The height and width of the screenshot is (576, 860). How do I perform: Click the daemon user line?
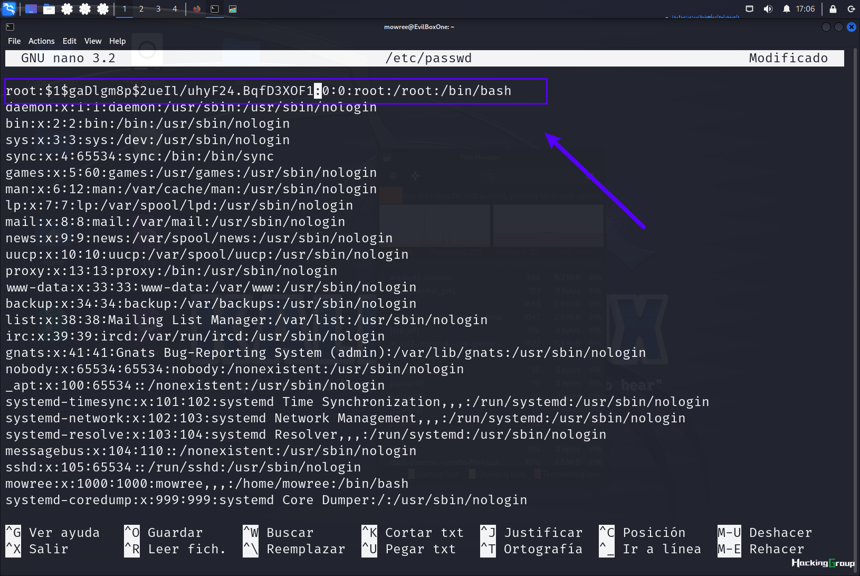[191, 107]
